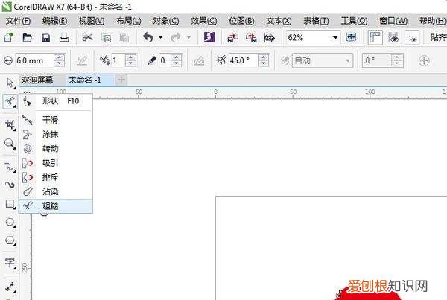Open the 表格(T) menu

coord(316,21)
